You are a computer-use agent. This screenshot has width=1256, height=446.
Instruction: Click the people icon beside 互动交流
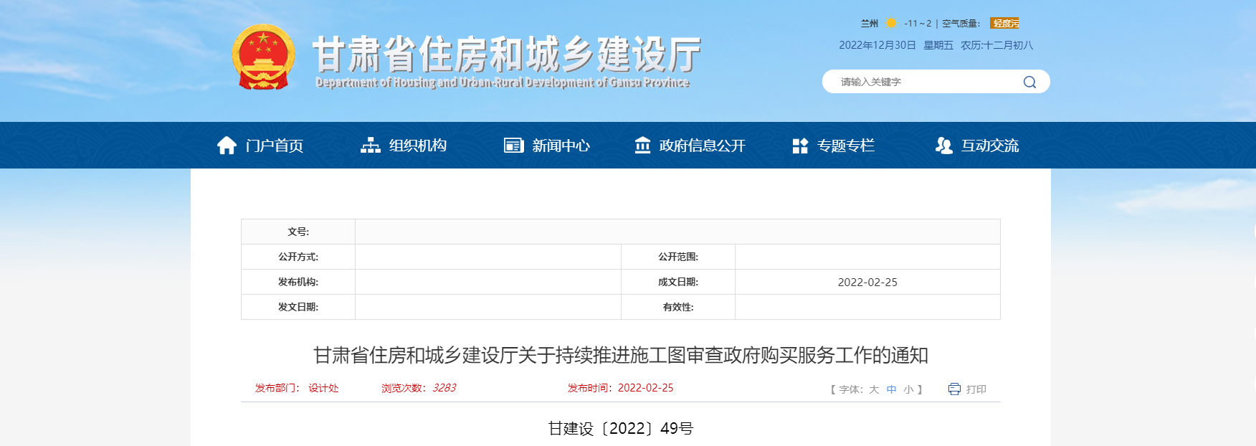[x=943, y=146]
